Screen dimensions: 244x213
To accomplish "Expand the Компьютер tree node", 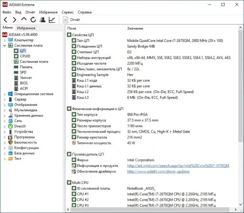I will (x=5, y=40).
